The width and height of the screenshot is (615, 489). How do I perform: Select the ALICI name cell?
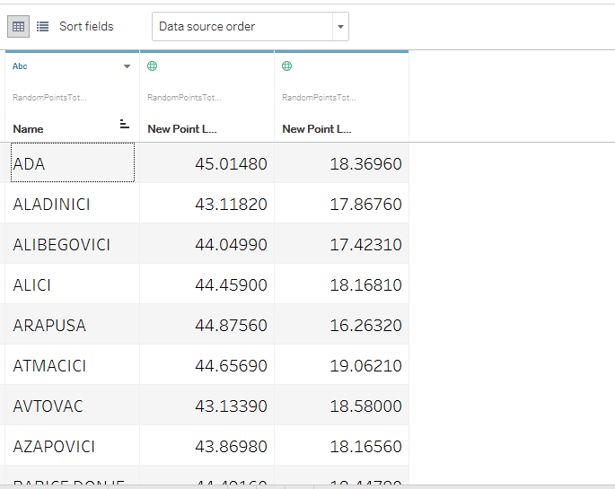(x=73, y=284)
